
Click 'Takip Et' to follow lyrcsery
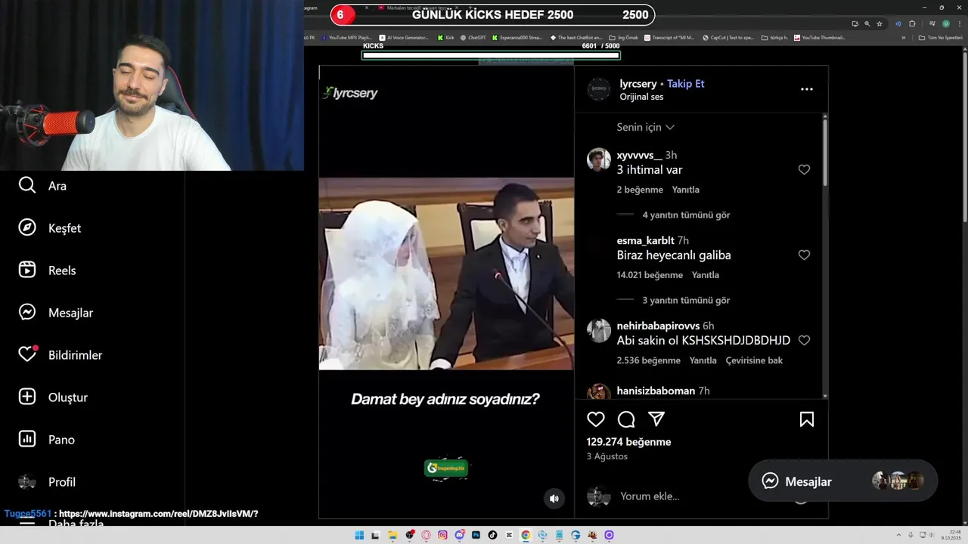(x=685, y=84)
